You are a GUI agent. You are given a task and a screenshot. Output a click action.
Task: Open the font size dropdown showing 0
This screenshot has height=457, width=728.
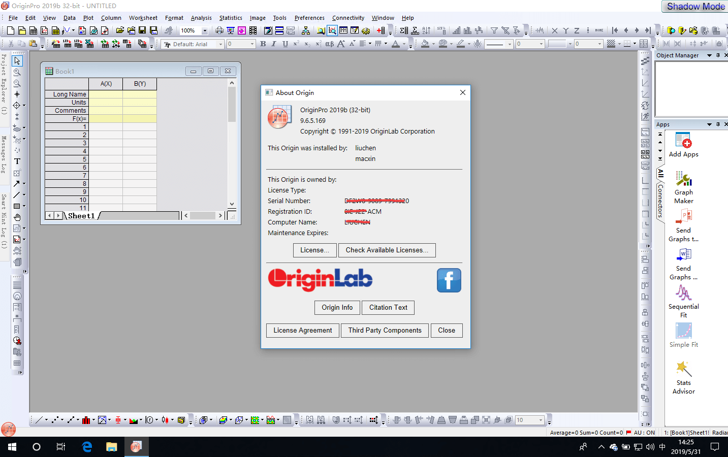point(252,44)
